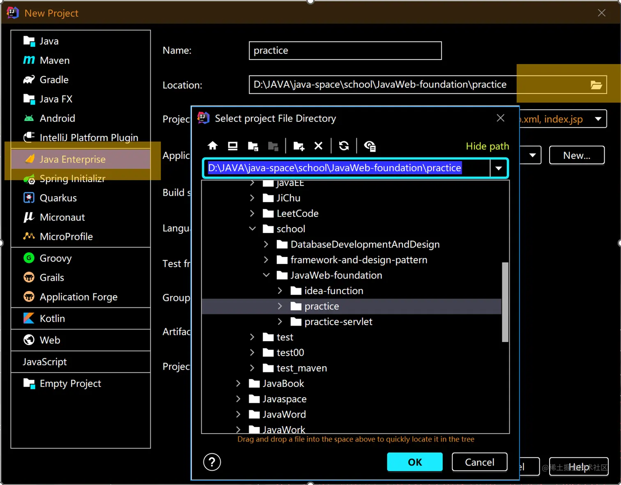Screen dimensions: 621x485
Task: Click the Gradle elephant icon
Action: coord(29,79)
